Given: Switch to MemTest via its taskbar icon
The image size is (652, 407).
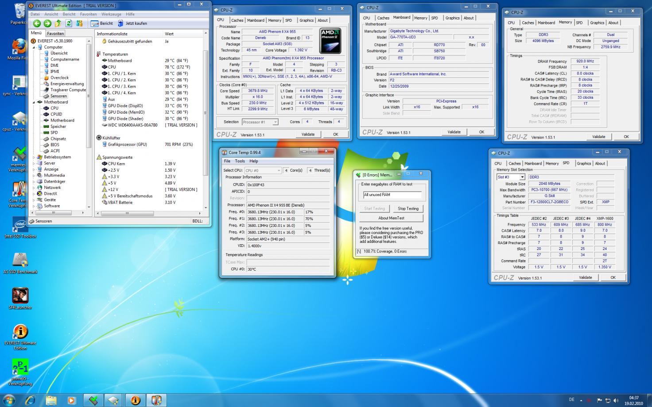Looking at the screenshot, I should (93, 400).
